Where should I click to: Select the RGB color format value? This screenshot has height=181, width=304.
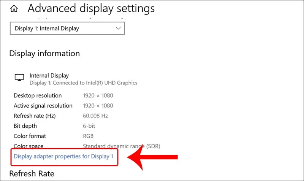(x=88, y=136)
